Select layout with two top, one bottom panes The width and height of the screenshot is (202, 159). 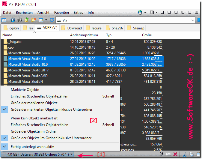click(x=176, y=12)
